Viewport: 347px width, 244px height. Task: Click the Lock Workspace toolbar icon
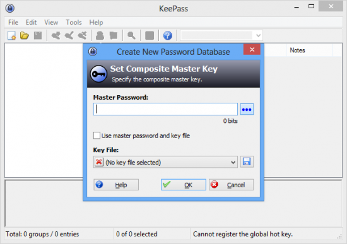coord(150,35)
